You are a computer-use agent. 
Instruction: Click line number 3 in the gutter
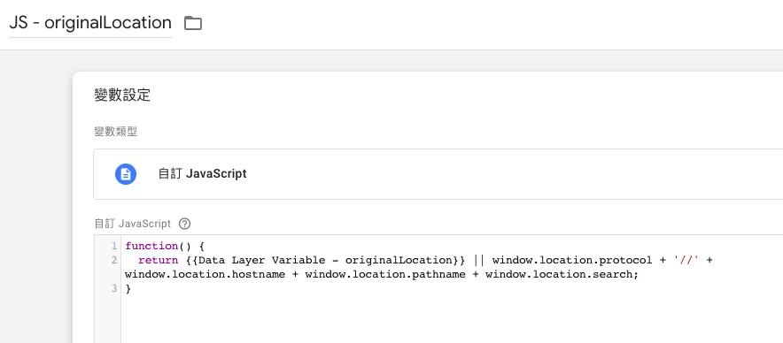tap(114, 289)
